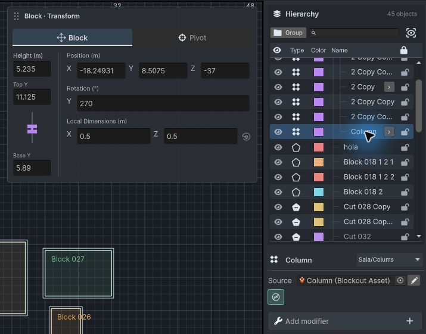426x334 pixels.
Task: Toggle lock on Block 018 1 2 2
Action: click(x=405, y=177)
